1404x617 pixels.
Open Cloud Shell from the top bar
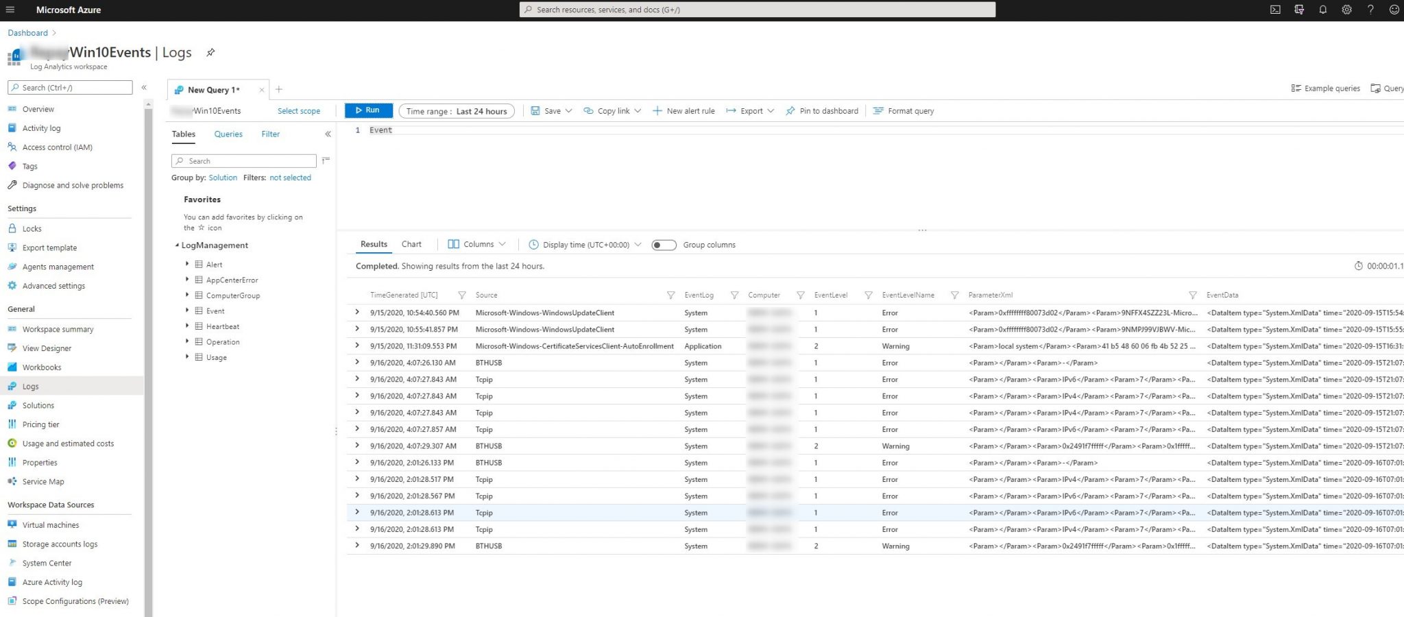click(x=1275, y=10)
